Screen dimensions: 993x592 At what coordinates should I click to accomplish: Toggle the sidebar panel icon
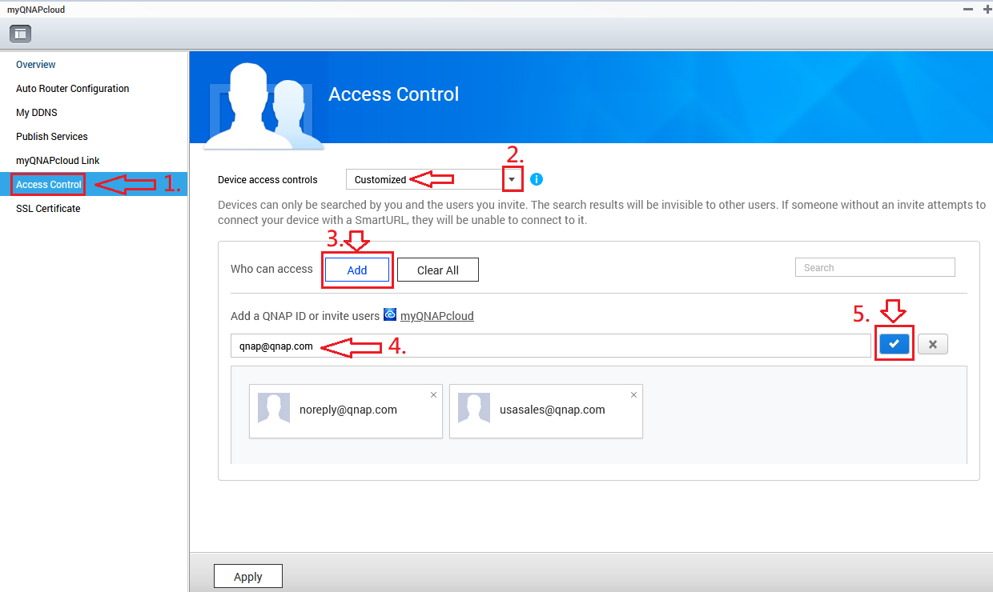(x=20, y=34)
